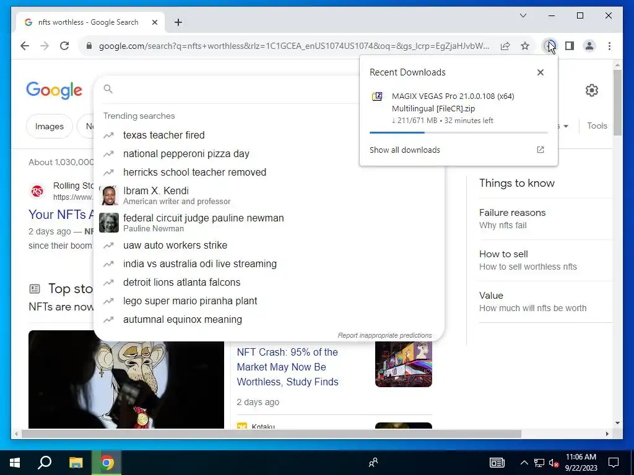Open the tab search chevron
Screen dimensions: 634x475
click(x=523, y=15)
